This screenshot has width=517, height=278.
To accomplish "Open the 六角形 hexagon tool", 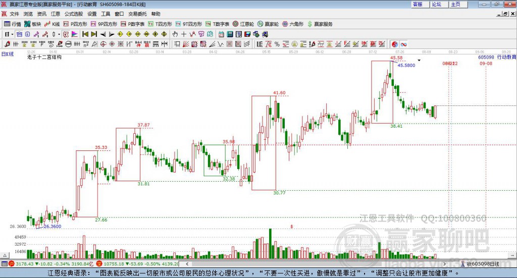I will point(293,24).
